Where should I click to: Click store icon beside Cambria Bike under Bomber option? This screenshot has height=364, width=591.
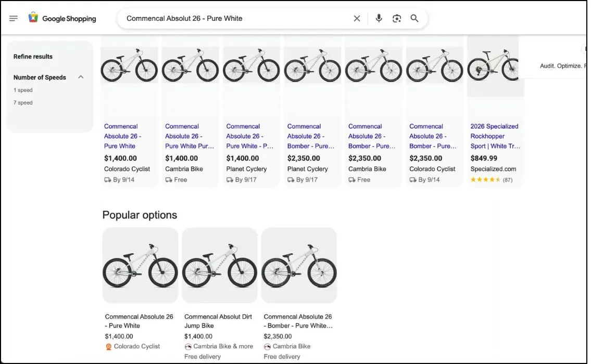tap(267, 347)
